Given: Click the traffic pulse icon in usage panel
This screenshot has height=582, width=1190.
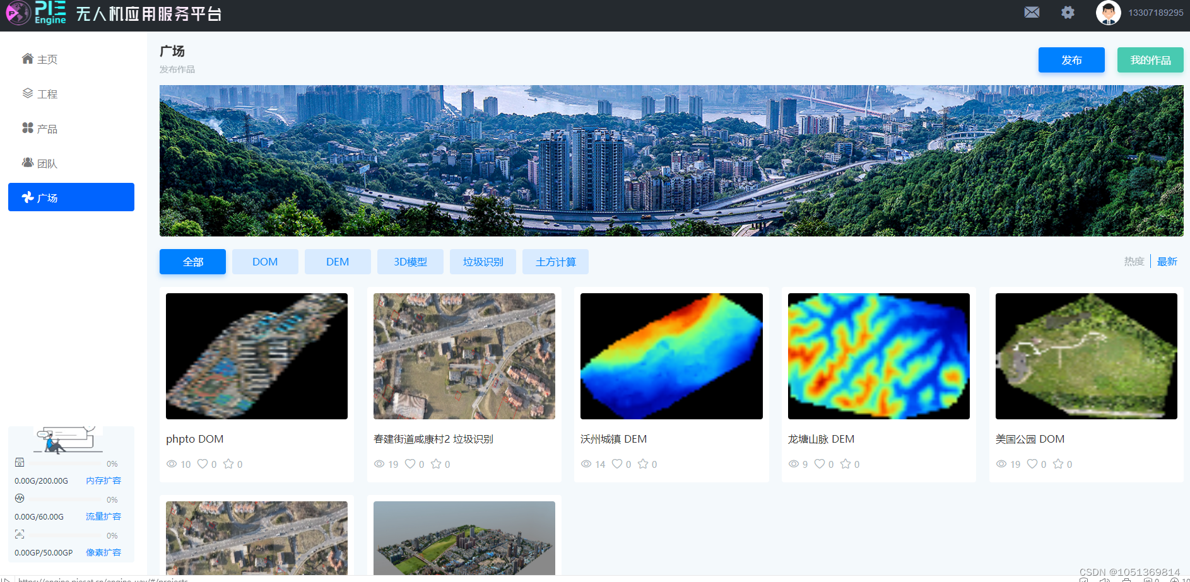Looking at the screenshot, I should 20,498.
